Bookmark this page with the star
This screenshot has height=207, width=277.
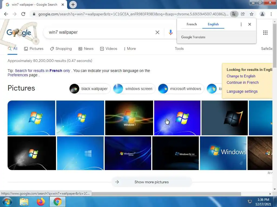252,14
